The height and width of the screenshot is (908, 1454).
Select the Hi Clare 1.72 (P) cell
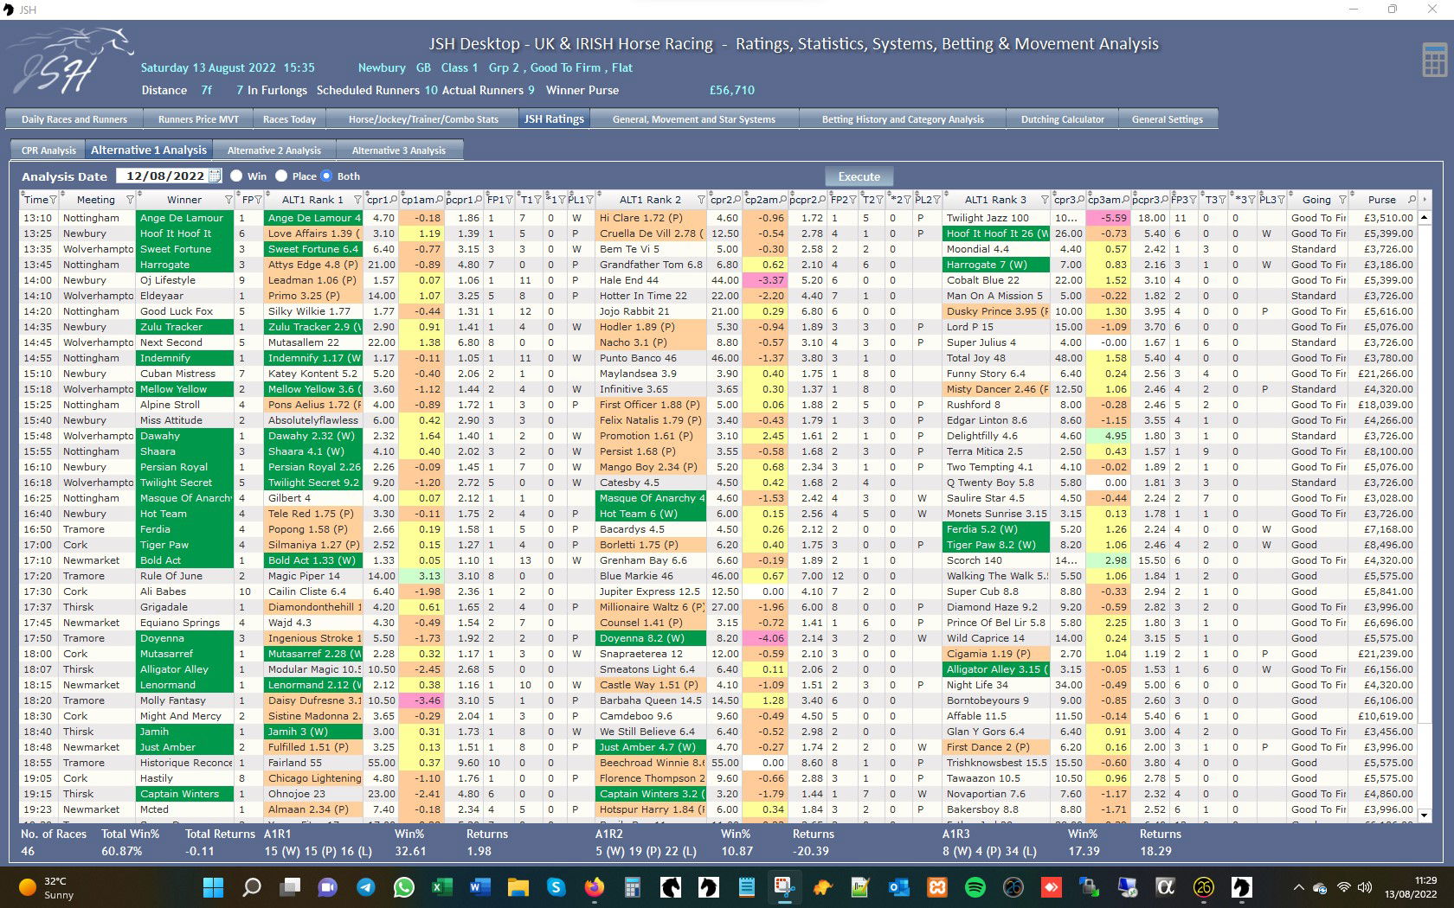[652, 218]
